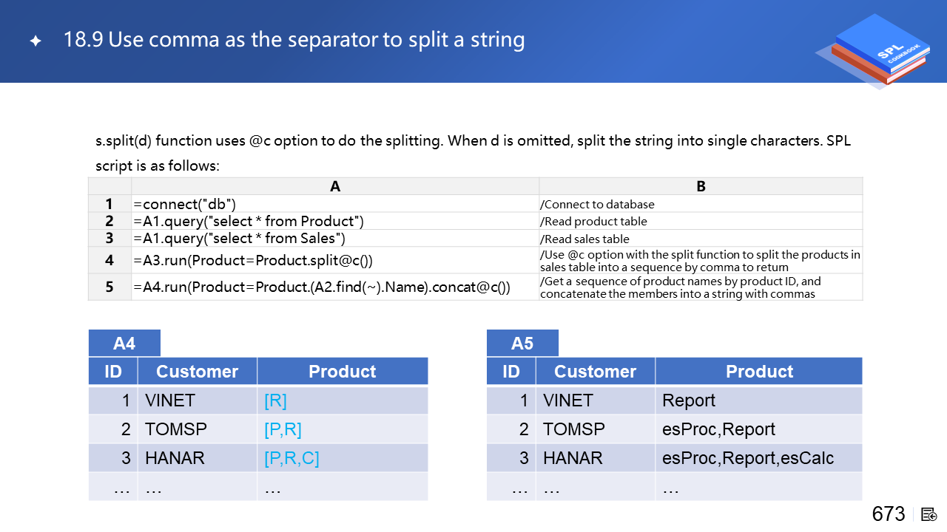Select cell with Product.split@c() expression
947x532 pixels.
253,260
